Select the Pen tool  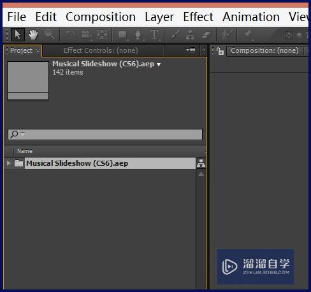click(x=138, y=35)
